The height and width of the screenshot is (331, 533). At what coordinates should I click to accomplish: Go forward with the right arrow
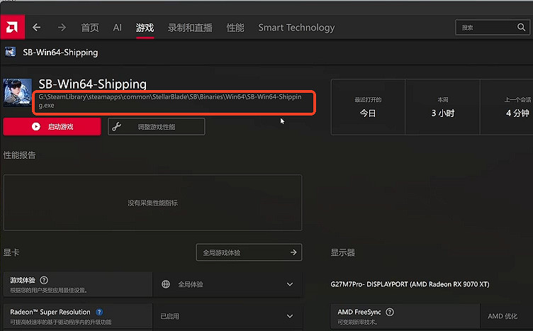coord(62,27)
